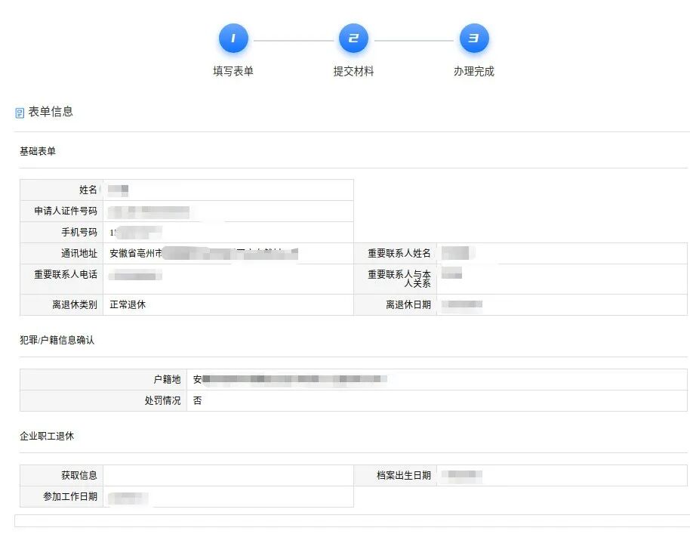Click the 正常退休 value
This screenshot has width=690, height=534.
(128, 304)
